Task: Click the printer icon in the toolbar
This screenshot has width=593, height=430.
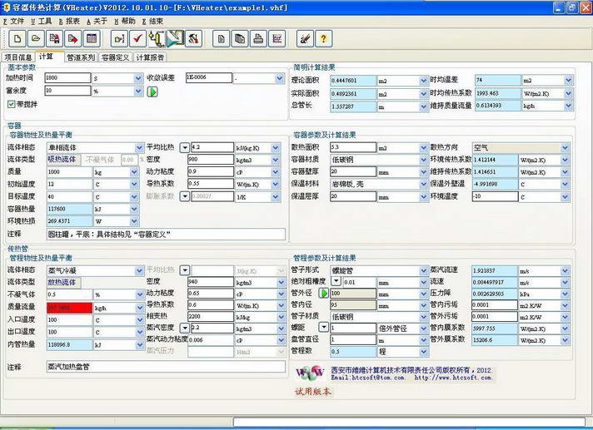Action: (257, 38)
